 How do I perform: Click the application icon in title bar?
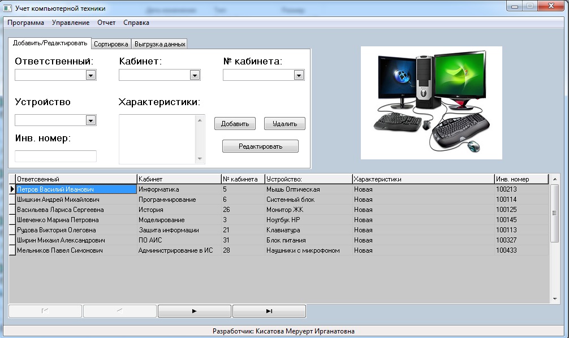[7, 8]
